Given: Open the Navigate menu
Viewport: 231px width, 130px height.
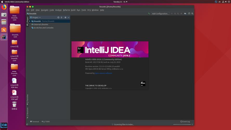Looking at the screenshot, I should 45,10.
